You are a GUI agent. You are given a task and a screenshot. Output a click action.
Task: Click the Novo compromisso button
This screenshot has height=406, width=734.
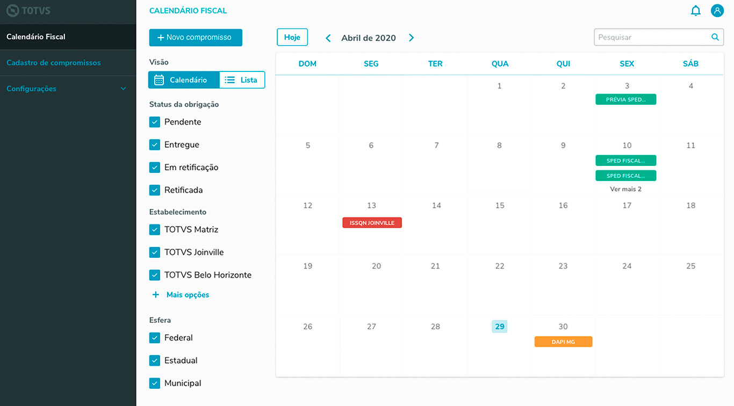[x=196, y=38]
